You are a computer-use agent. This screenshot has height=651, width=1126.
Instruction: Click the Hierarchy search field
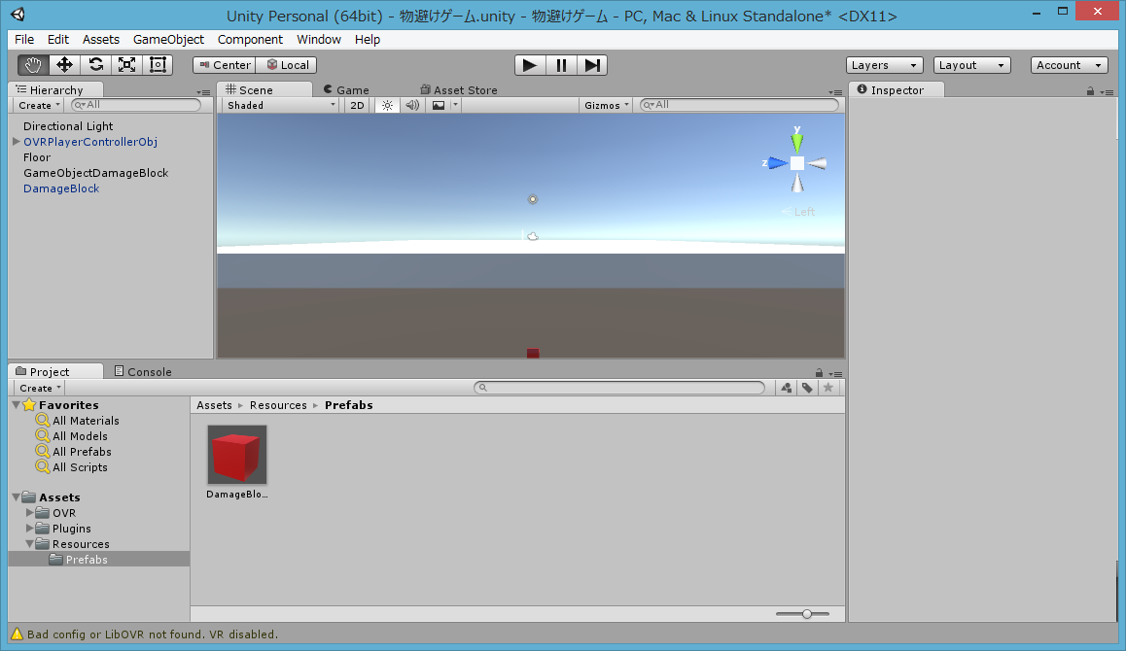point(136,105)
